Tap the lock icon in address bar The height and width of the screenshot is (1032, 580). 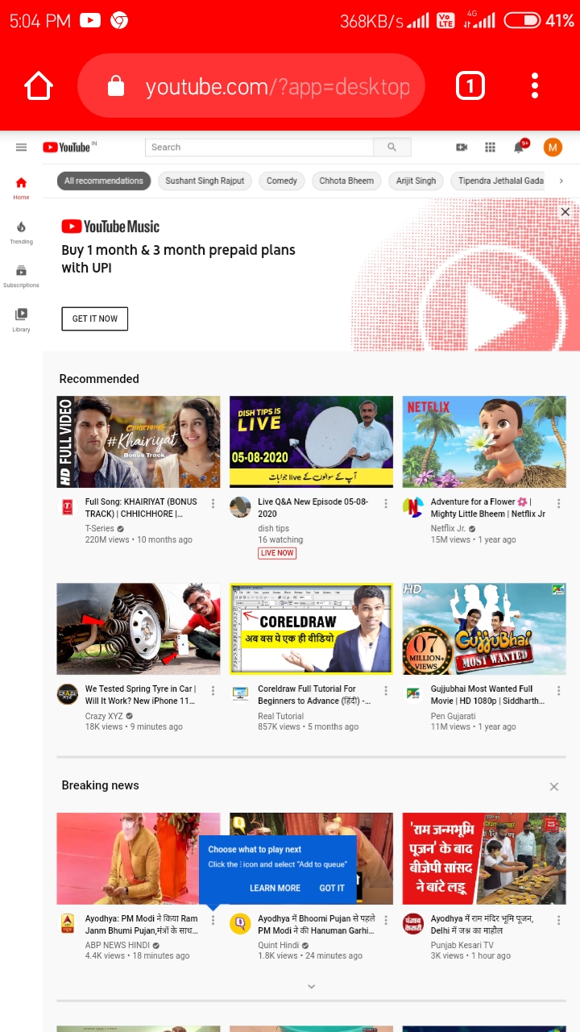point(116,85)
